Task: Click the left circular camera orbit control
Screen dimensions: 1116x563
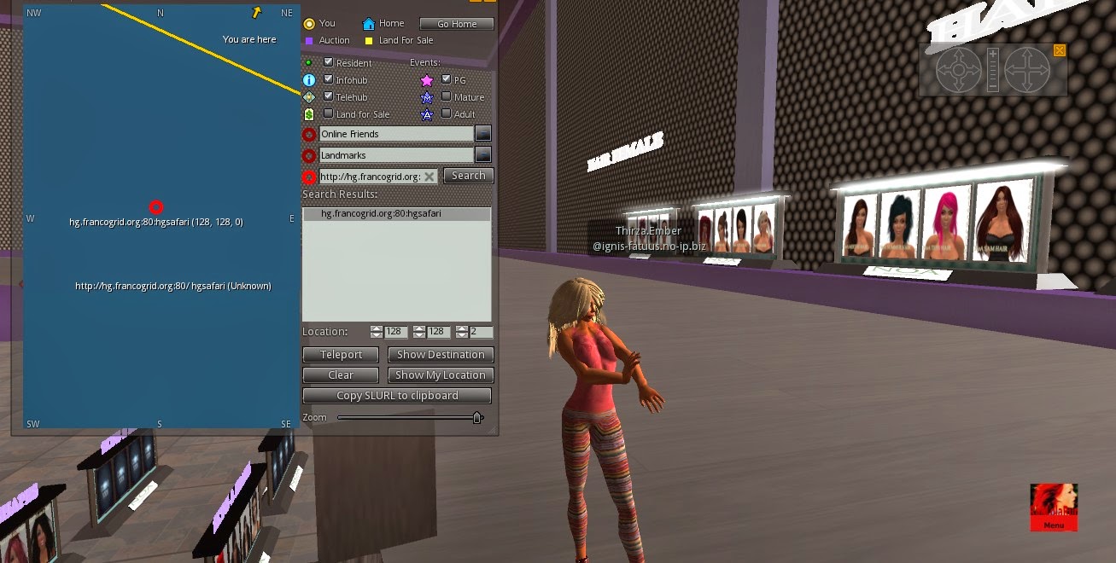Action: click(x=959, y=71)
